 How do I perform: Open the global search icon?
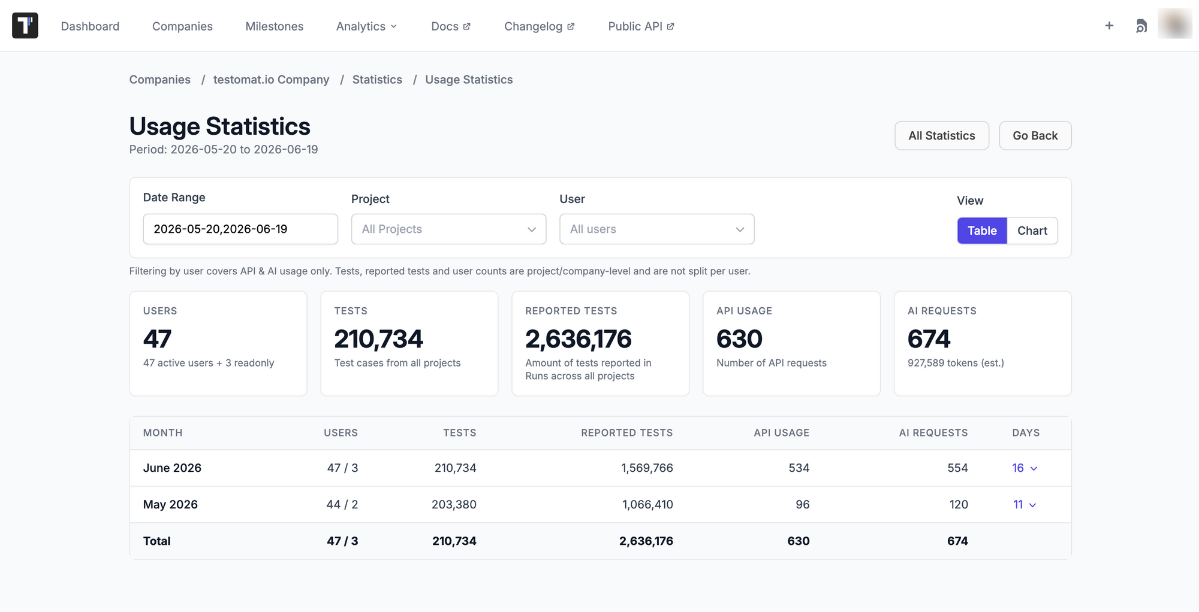click(1141, 26)
